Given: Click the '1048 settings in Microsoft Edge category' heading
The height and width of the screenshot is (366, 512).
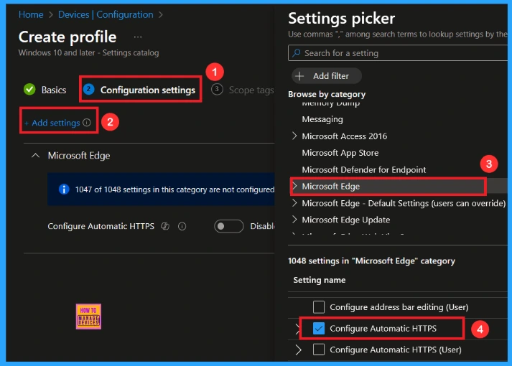Looking at the screenshot, I should [x=371, y=261].
